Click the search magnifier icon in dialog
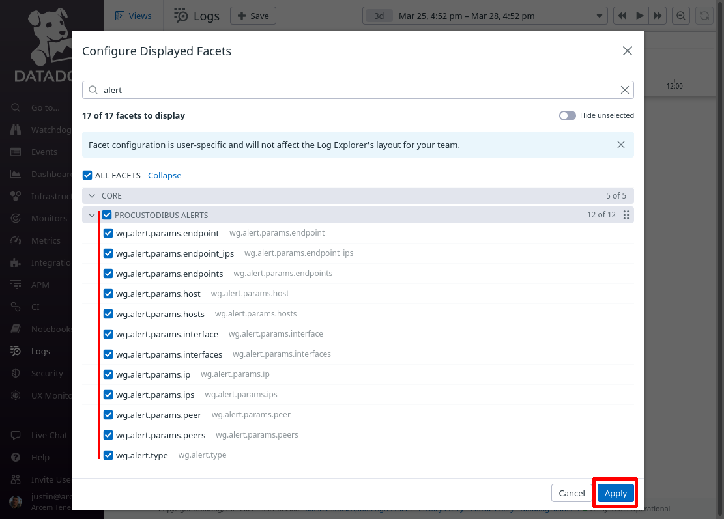The width and height of the screenshot is (724, 519). (93, 90)
